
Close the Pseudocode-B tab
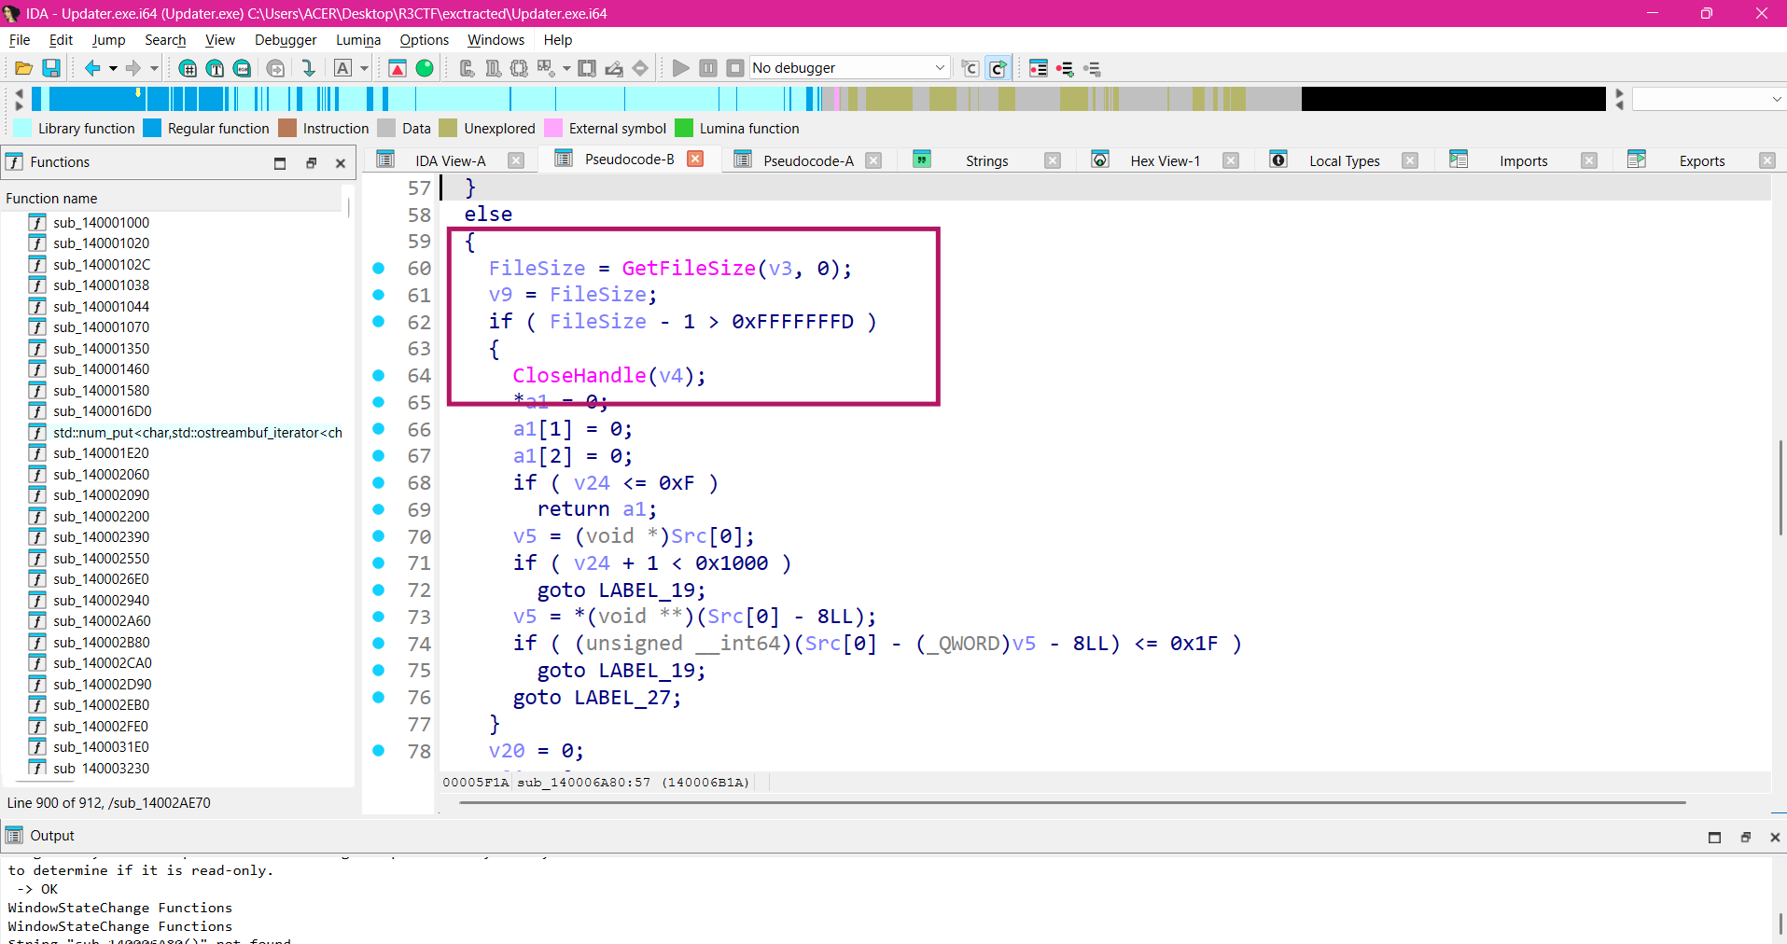coord(695,159)
